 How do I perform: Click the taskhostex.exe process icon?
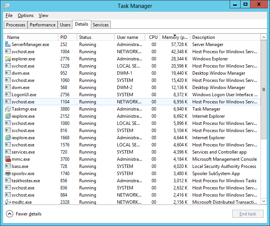(8, 180)
